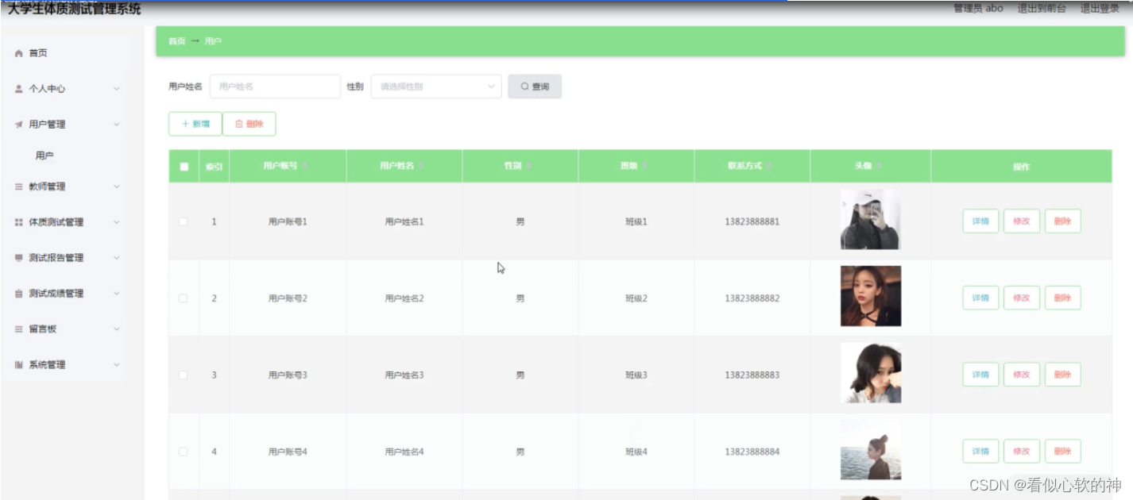Sort table by 班级 column arrows
The height and width of the screenshot is (500, 1133).
click(644, 166)
